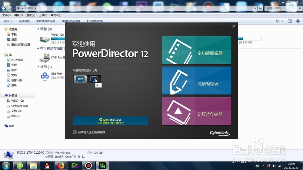Image resolution: width=303 pixels, height=170 pixels.
Task: Click the volume speaker tray icon
Action: point(274,166)
